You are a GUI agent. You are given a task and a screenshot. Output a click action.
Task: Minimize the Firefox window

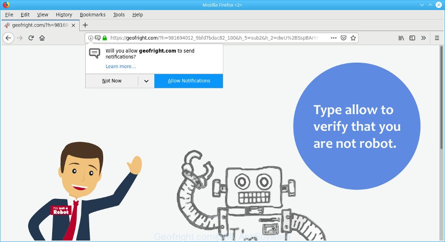[422, 5]
